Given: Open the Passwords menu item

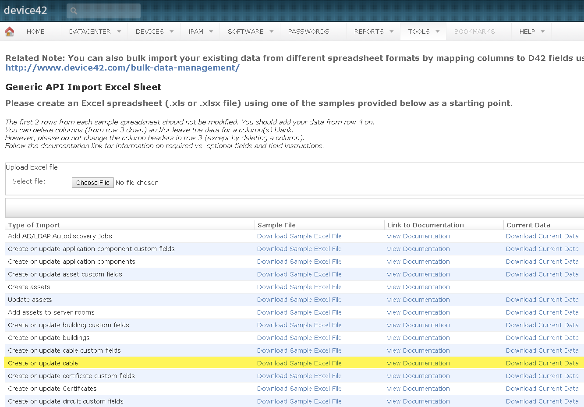Looking at the screenshot, I should 308,32.
